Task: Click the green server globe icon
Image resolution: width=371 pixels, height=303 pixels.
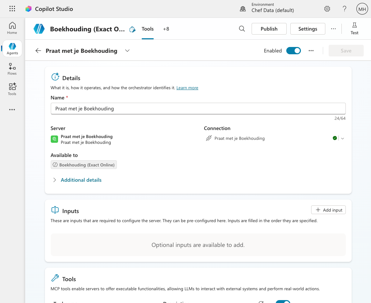Action: (x=54, y=139)
